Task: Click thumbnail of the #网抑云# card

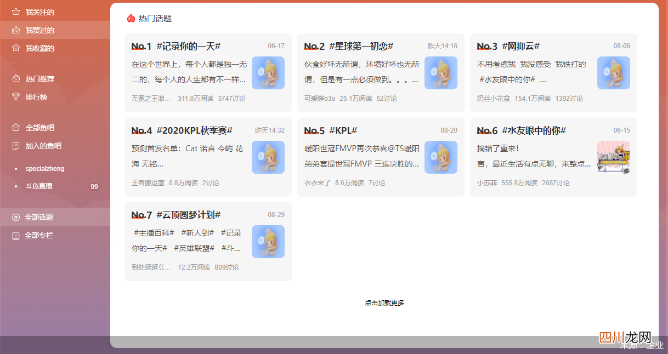Action: pyautogui.click(x=614, y=73)
